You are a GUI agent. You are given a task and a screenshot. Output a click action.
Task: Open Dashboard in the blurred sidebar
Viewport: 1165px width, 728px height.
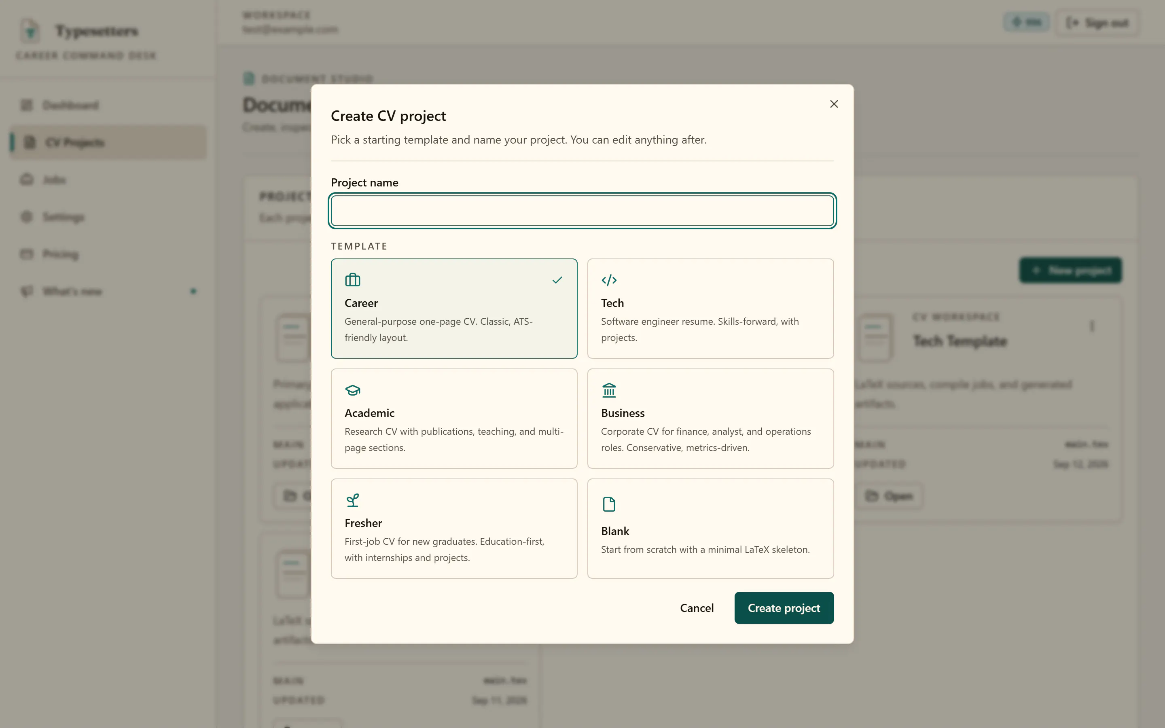(108, 105)
